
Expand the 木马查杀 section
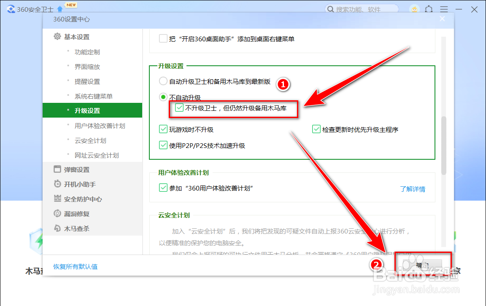[x=76, y=228]
